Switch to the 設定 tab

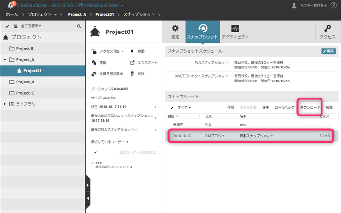point(175,32)
